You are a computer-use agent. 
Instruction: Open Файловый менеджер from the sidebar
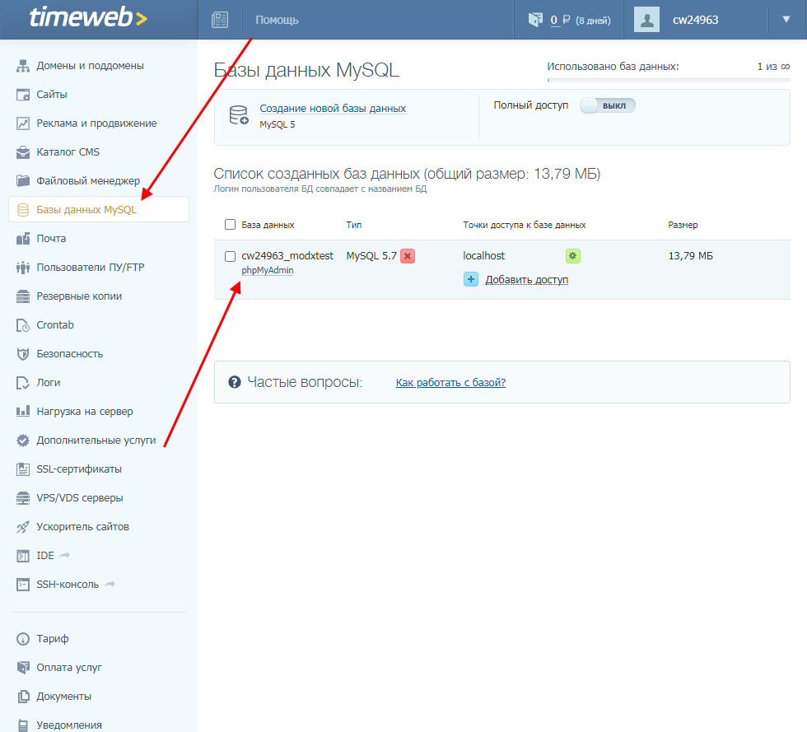tap(87, 180)
